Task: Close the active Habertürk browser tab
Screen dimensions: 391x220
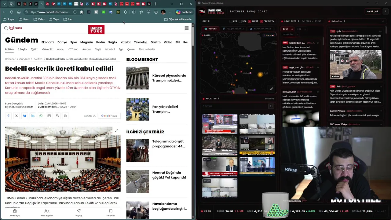Action: click(x=42, y=4)
